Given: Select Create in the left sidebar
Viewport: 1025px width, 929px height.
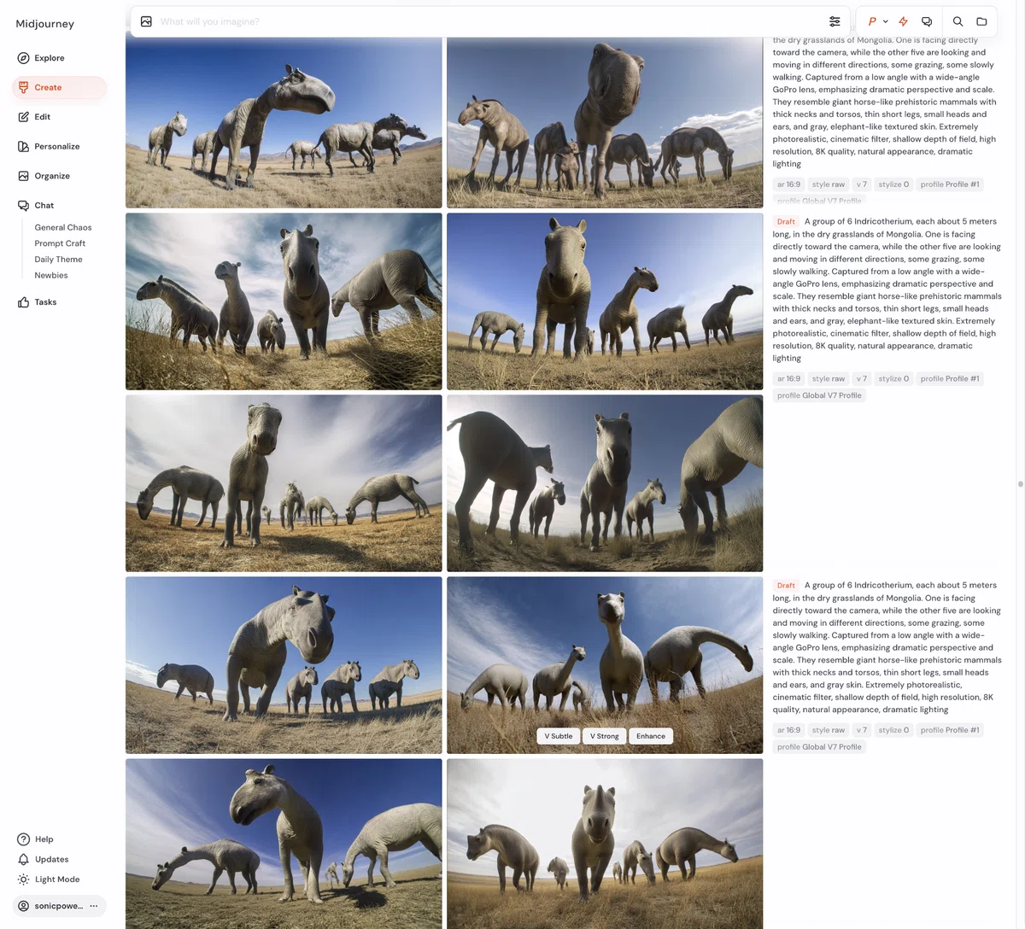Looking at the screenshot, I should click(x=59, y=87).
